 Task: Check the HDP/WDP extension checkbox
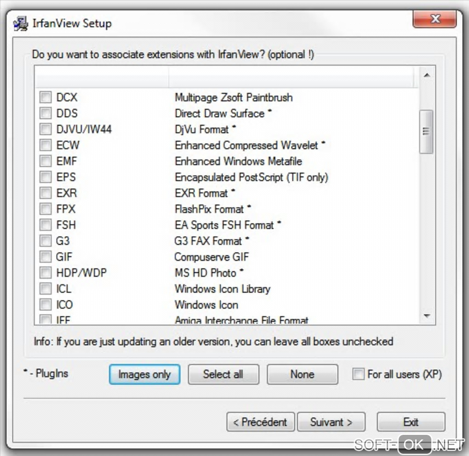[46, 272]
